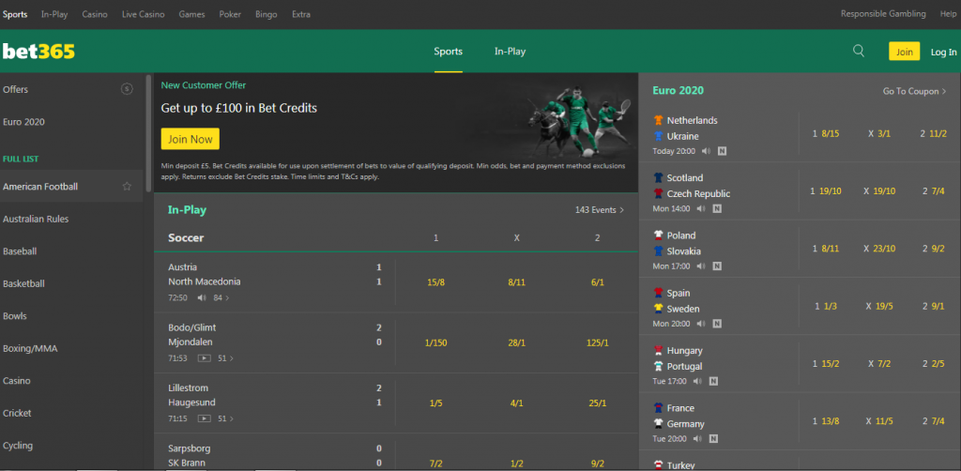The image size is (961, 471).
Task: Open live stream icon for Bodo/Glimt match
Action: tap(204, 358)
